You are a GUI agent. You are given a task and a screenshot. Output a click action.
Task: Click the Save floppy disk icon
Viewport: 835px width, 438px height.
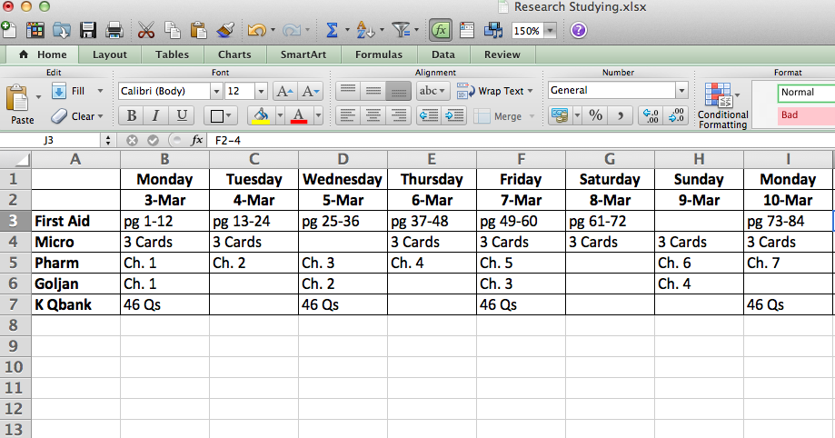coord(88,30)
